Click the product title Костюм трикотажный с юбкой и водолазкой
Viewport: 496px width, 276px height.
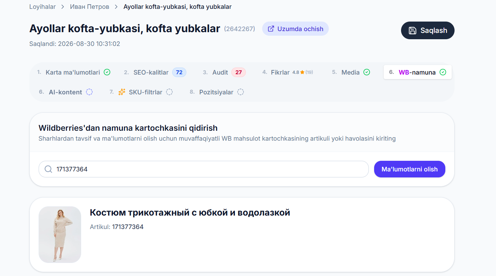pyautogui.click(x=190, y=212)
